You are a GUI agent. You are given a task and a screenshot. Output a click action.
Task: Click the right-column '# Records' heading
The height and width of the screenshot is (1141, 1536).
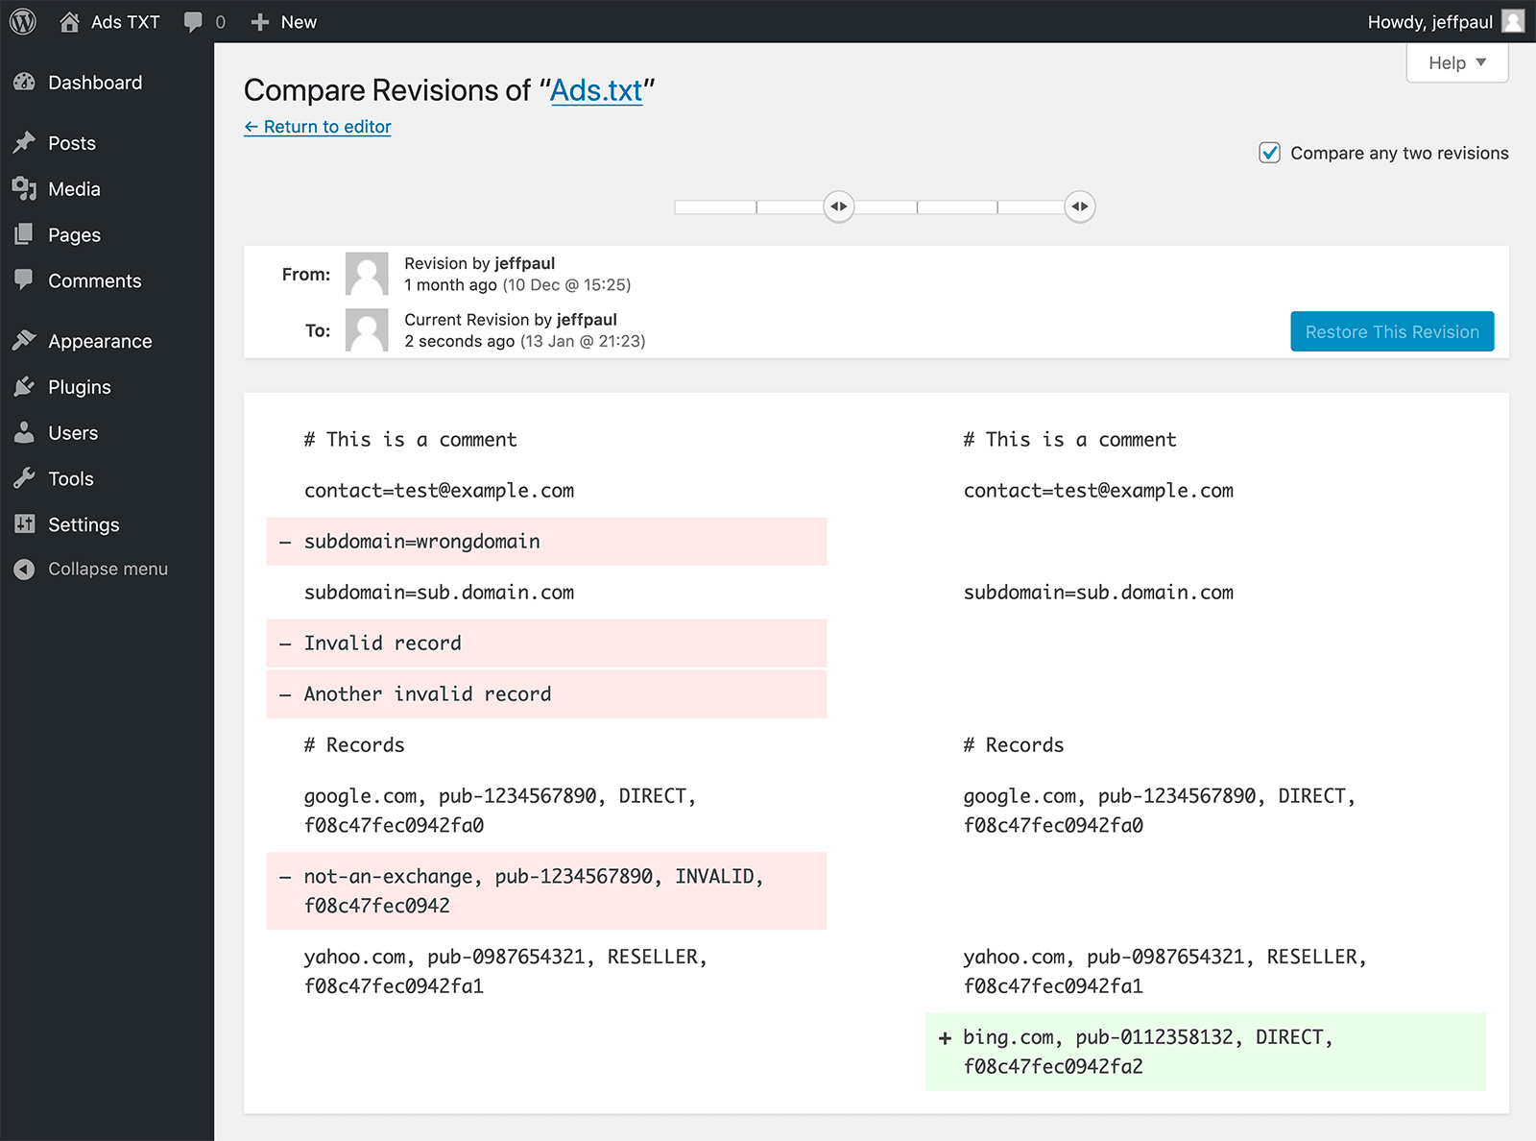coord(1014,745)
